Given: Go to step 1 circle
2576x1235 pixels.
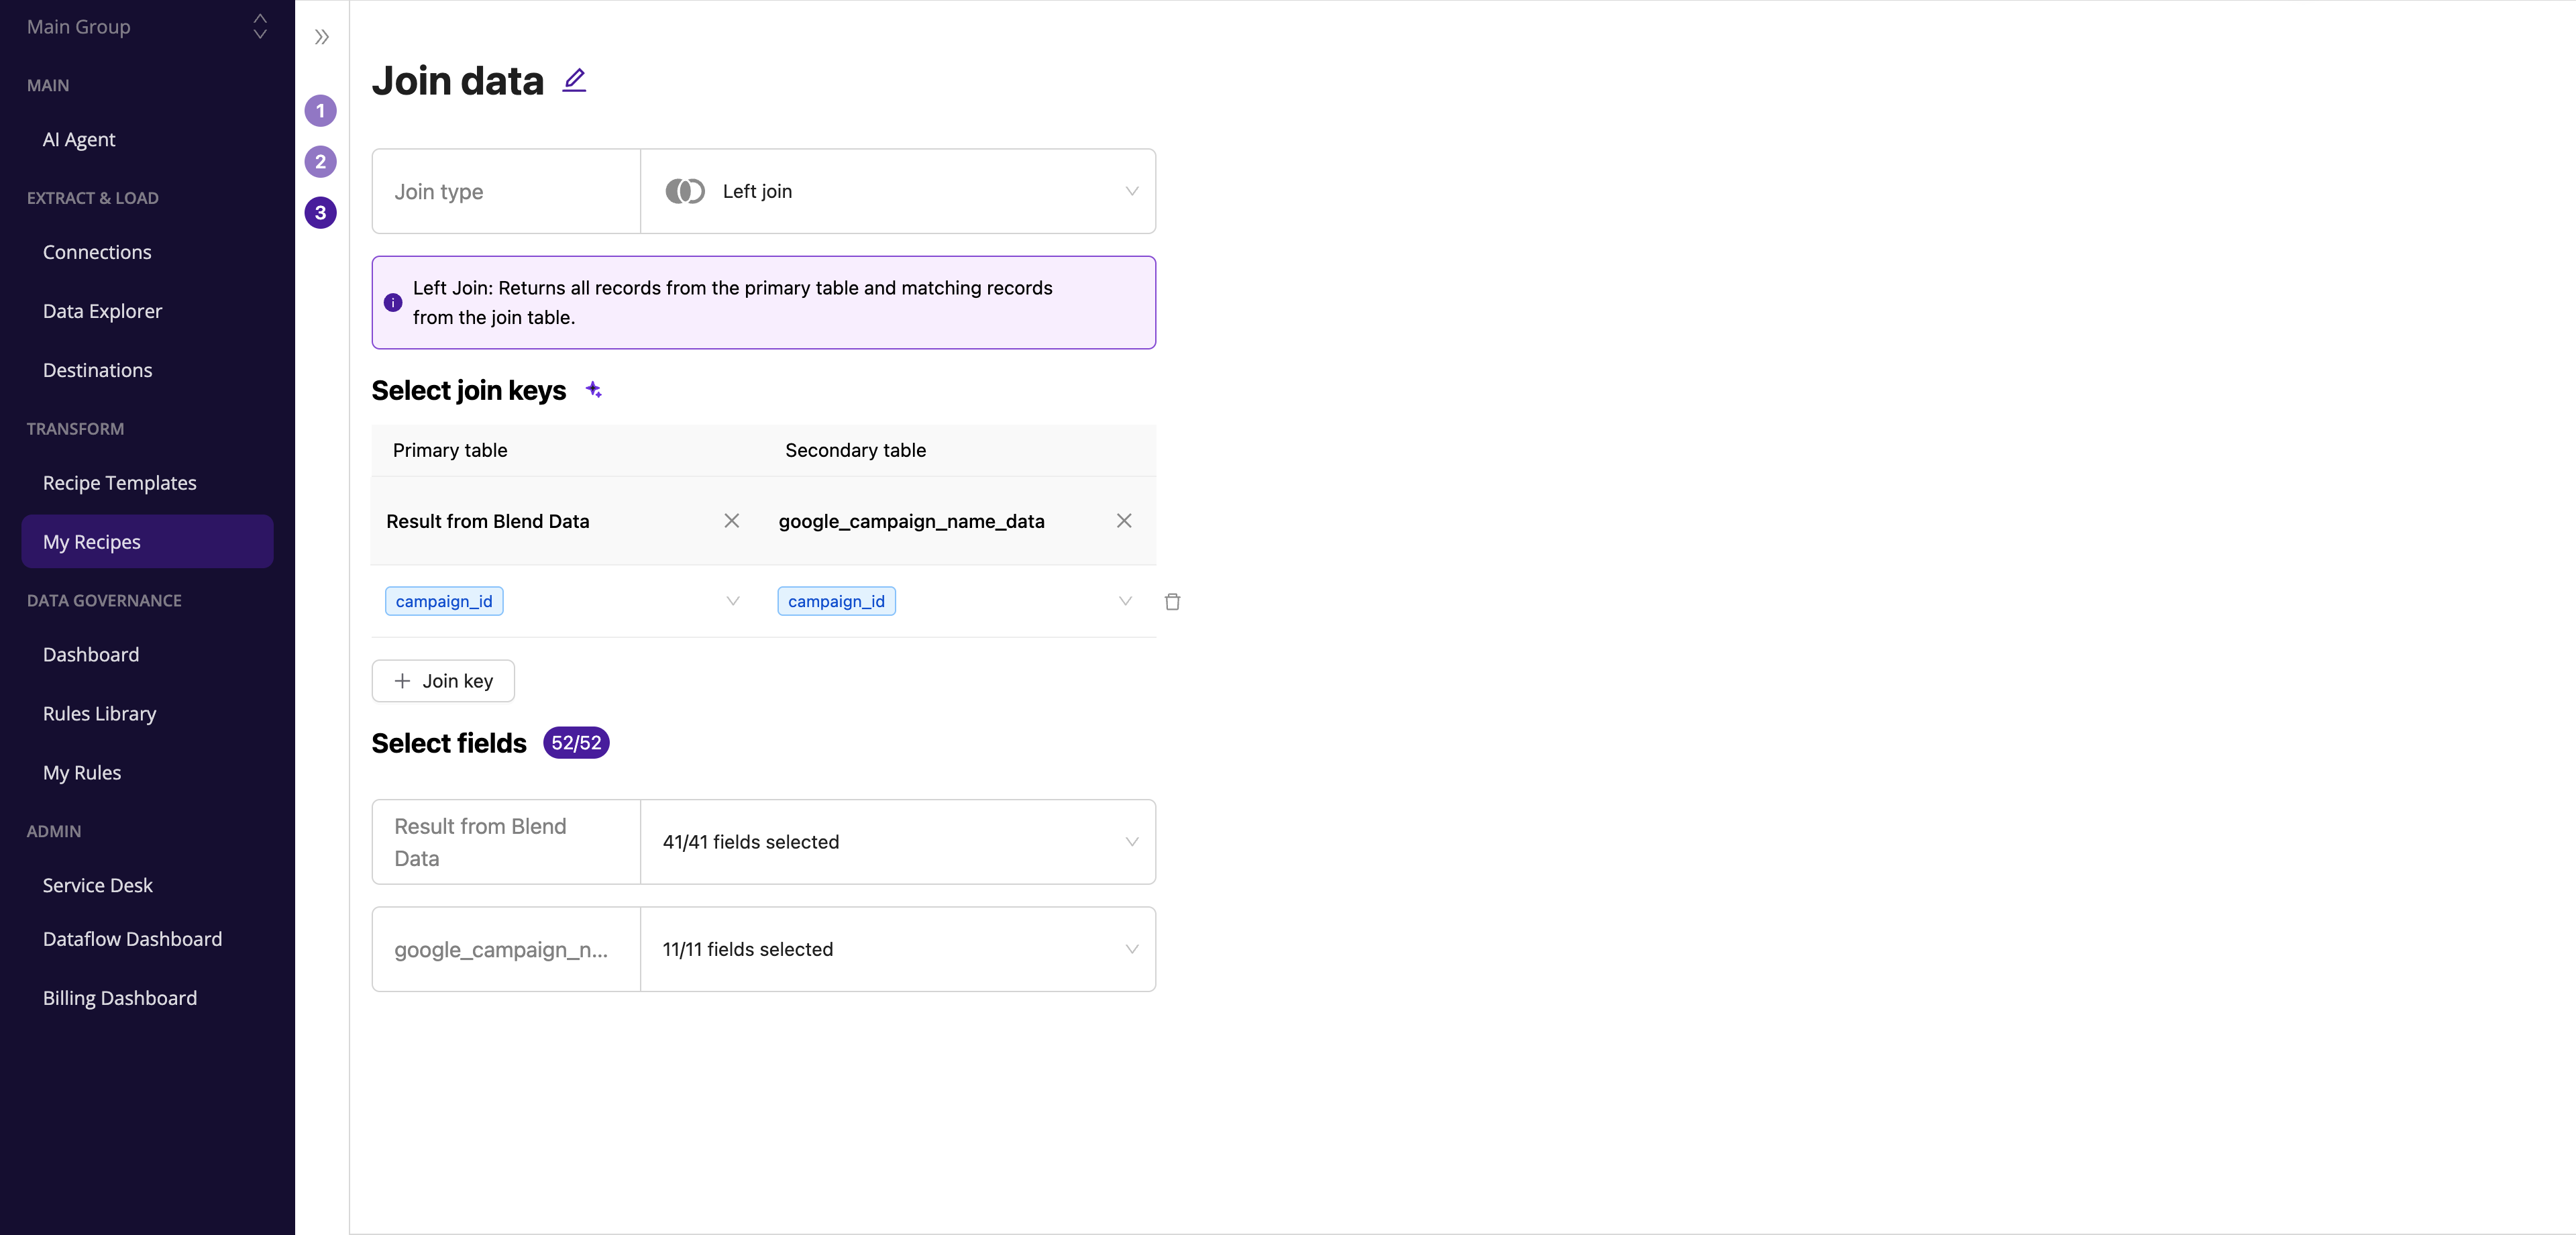Looking at the screenshot, I should [320, 111].
